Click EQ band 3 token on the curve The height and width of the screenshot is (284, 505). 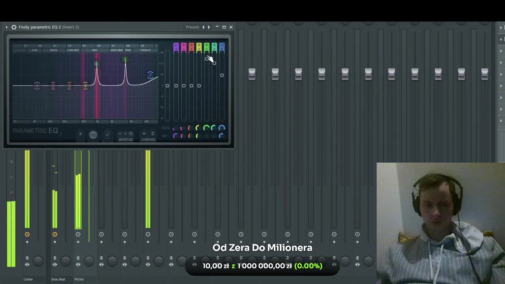[x=69, y=86]
